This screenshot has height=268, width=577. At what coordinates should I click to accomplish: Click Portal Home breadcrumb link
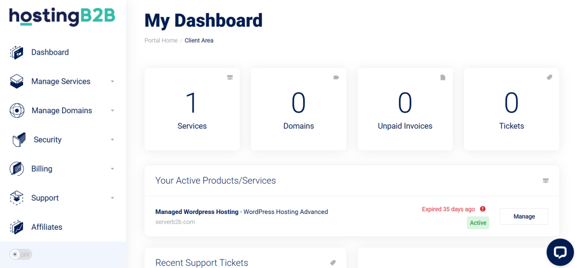(x=161, y=41)
